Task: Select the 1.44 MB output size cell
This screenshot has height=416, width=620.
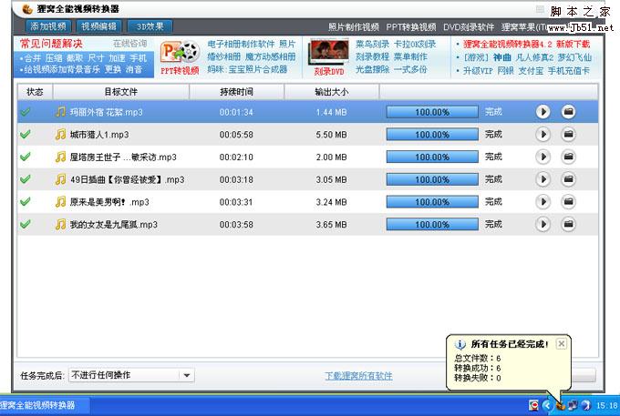Action: point(331,112)
